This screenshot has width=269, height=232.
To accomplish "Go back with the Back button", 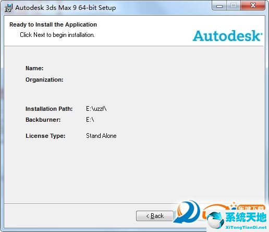I will click(x=155, y=216).
